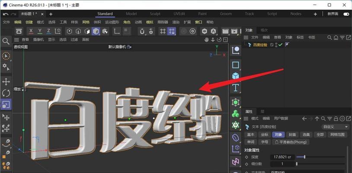Click the render to picture viewer clapperboard
Screen dimensions: 352x173
(234, 32)
